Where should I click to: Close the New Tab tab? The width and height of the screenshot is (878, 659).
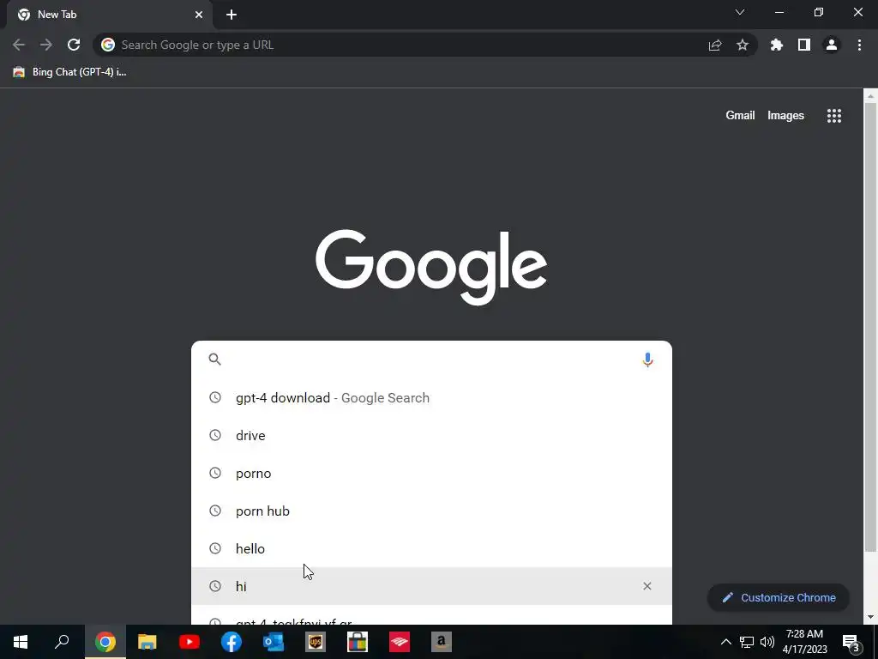point(199,15)
